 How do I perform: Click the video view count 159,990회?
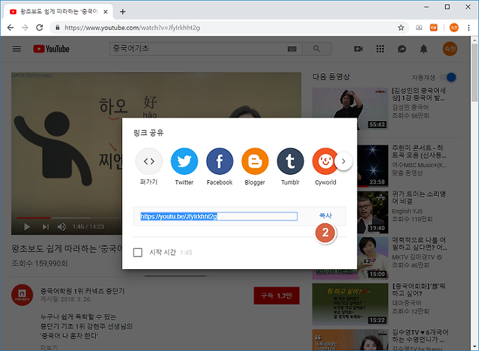tap(39, 263)
